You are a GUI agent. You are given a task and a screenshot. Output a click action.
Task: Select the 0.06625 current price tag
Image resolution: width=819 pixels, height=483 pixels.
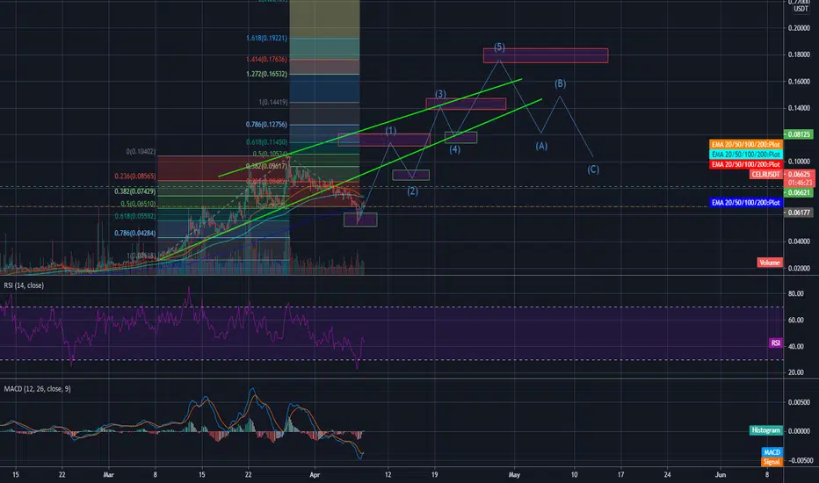pos(799,175)
